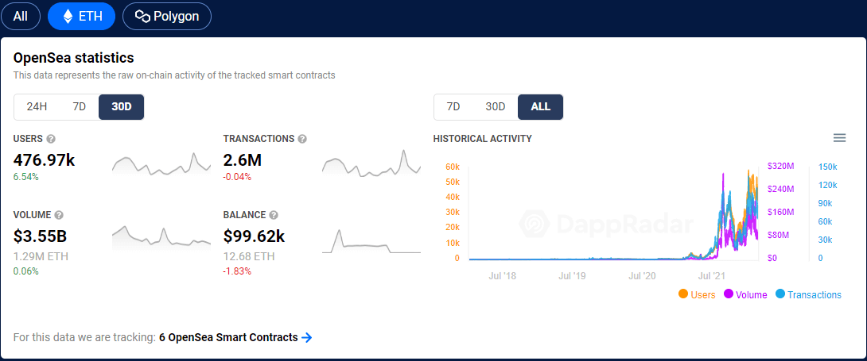Open the 6 OpenSea Smart Contracts link

228,338
